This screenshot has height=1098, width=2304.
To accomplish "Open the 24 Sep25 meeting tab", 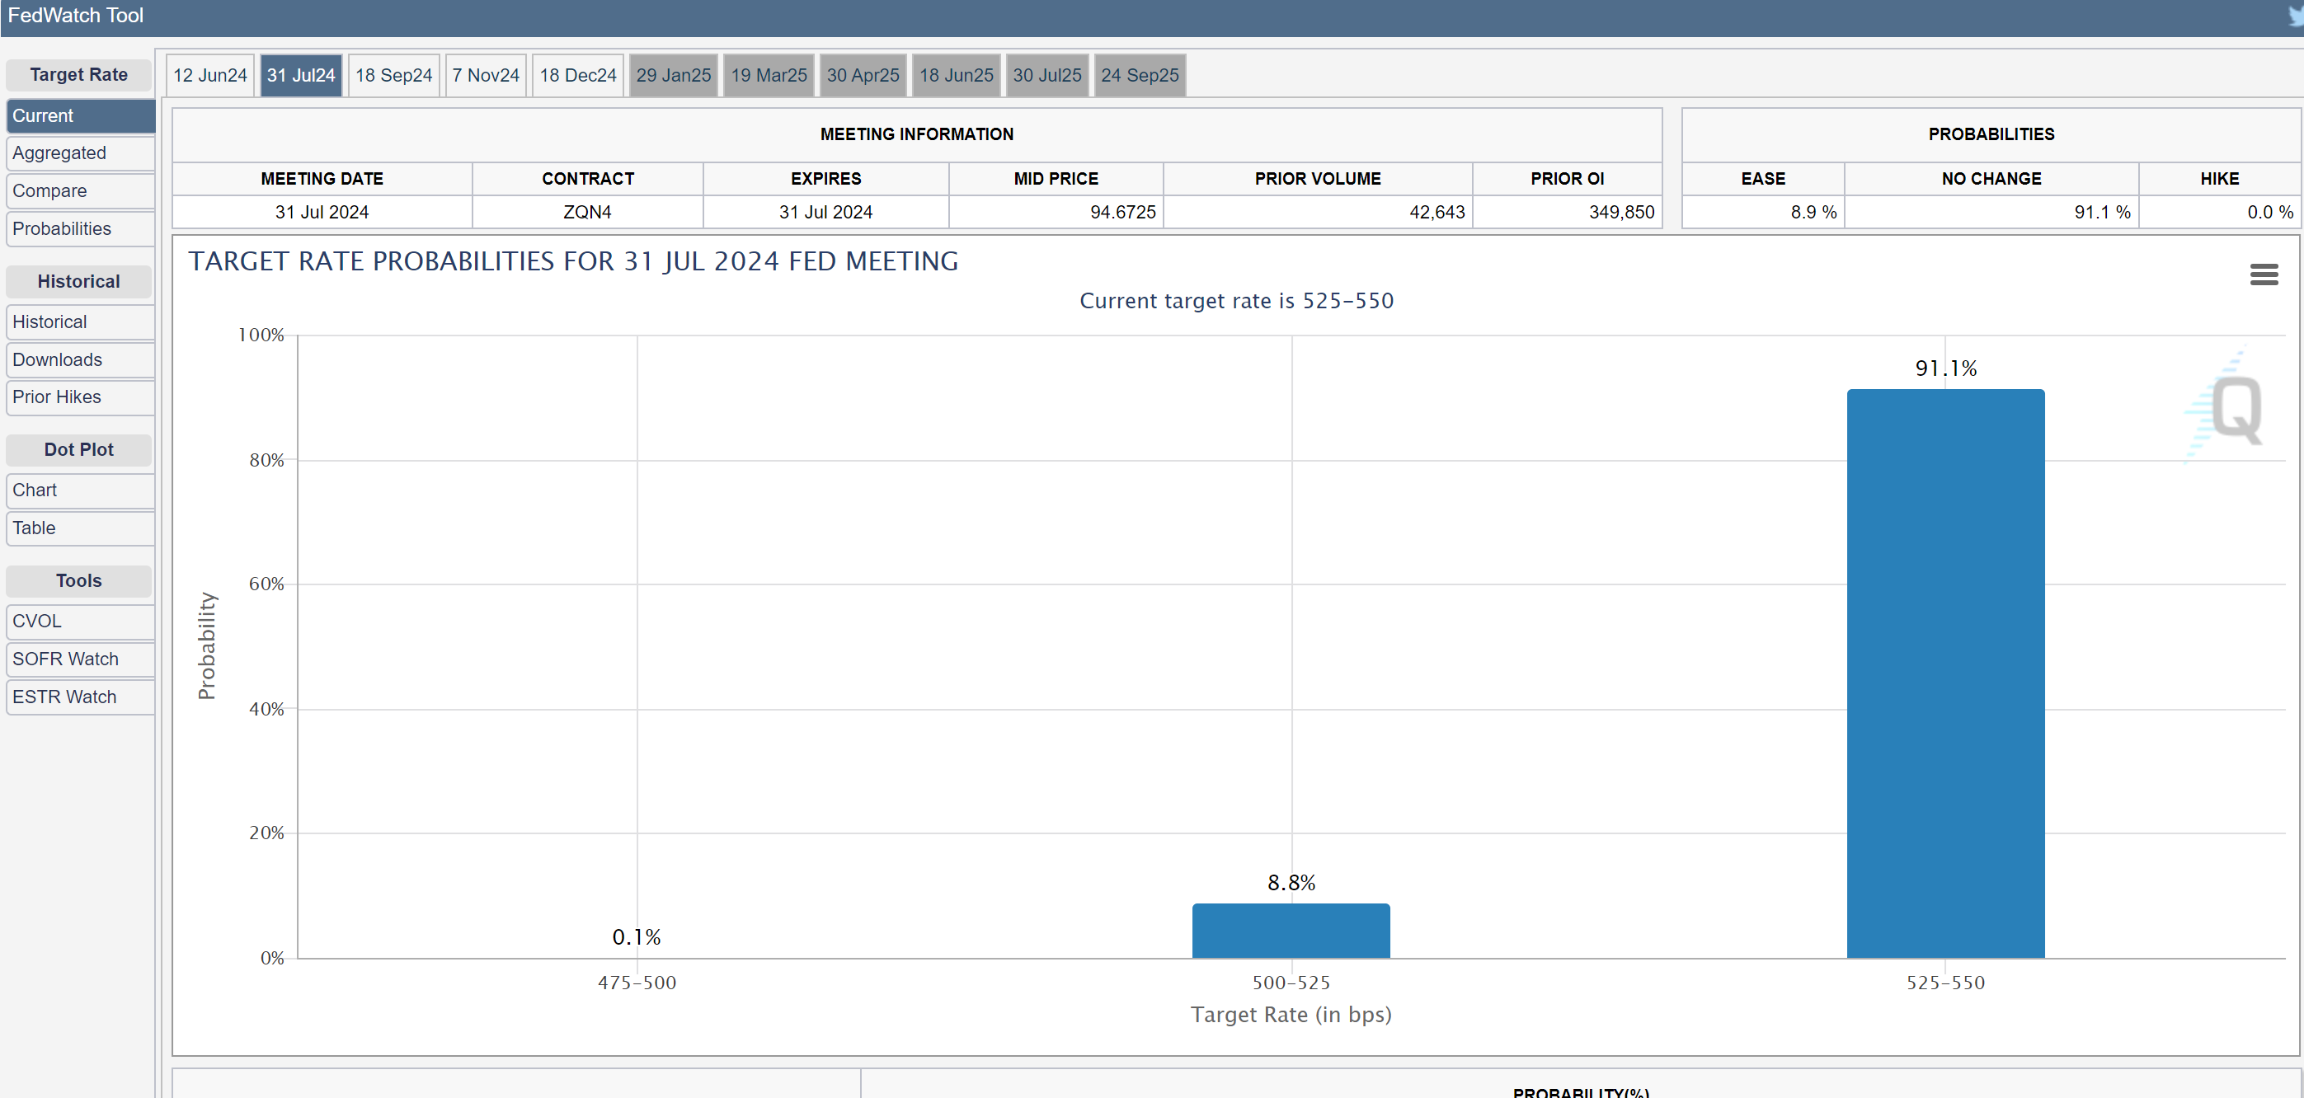I will coord(1140,75).
